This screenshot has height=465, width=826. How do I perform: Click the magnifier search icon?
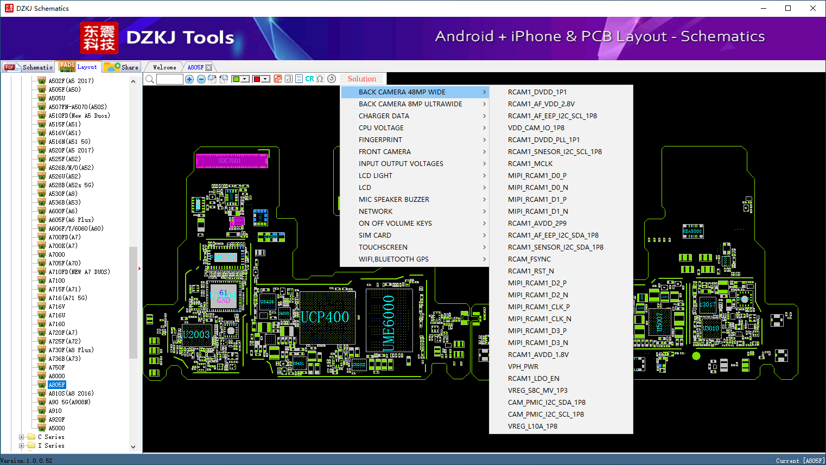150,79
